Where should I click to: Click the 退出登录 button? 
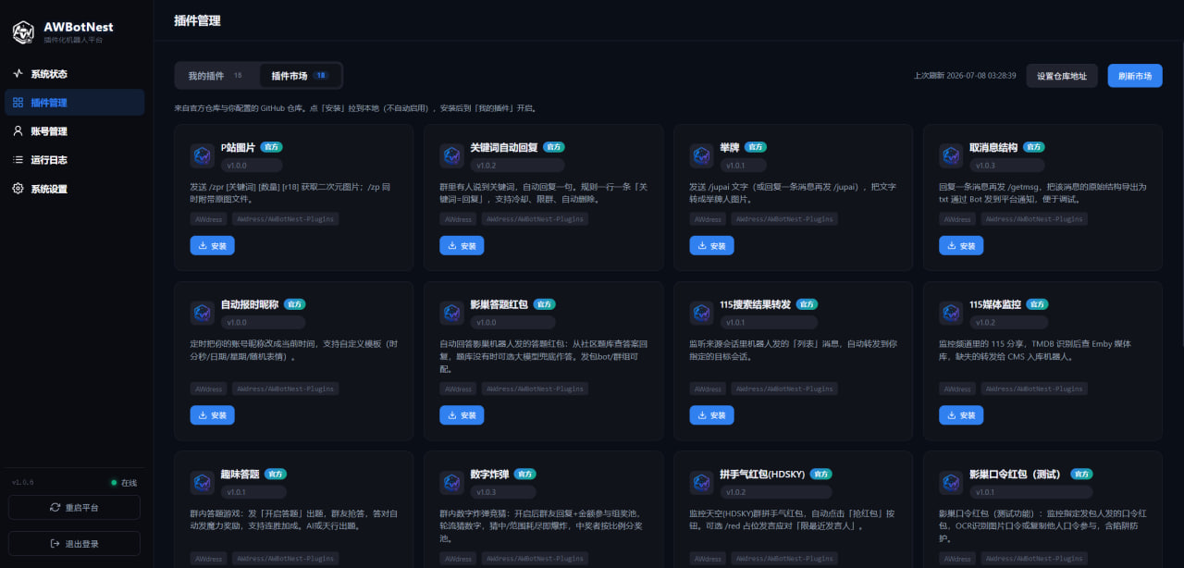[x=74, y=544]
